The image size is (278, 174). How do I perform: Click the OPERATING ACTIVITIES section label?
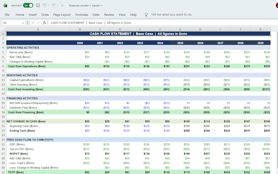(23, 48)
